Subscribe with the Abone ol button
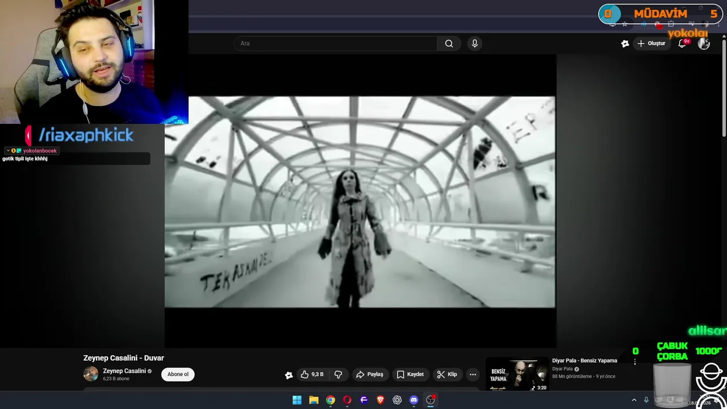The height and width of the screenshot is (409, 727). [x=178, y=374]
